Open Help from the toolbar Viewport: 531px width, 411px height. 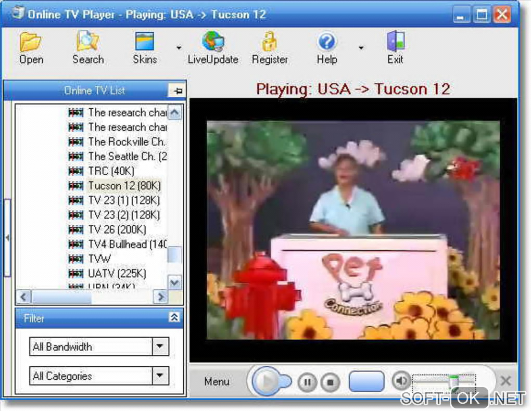click(x=327, y=47)
